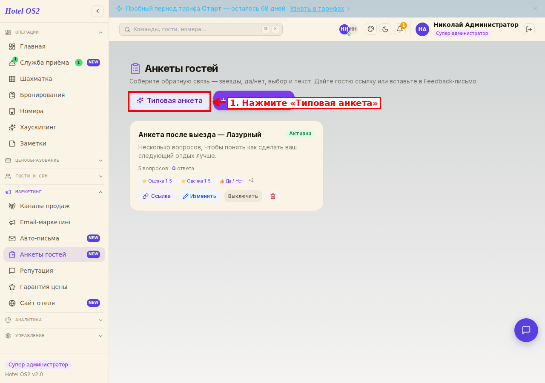Click Гарантия цены star icon
The image size is (545, 383).
12,287
